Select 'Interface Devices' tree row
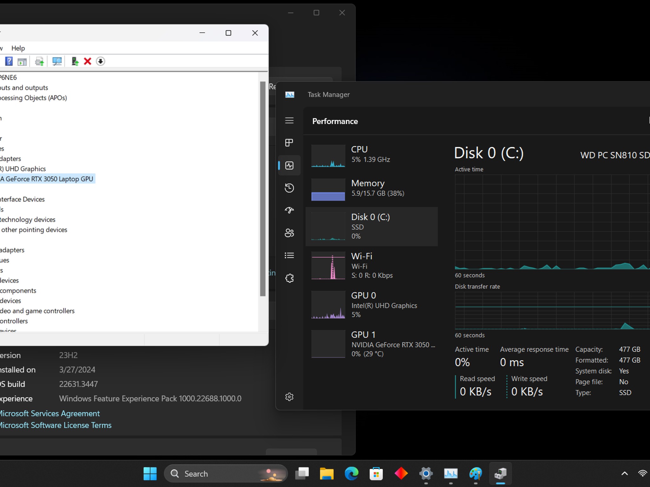Screen dimensions: 650x487 pyautogui.click(x=22, y=199)
